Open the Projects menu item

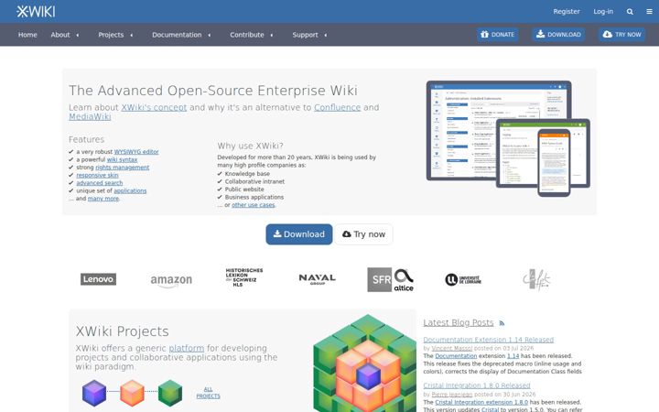pyautogui.click(x=111, y=35)
